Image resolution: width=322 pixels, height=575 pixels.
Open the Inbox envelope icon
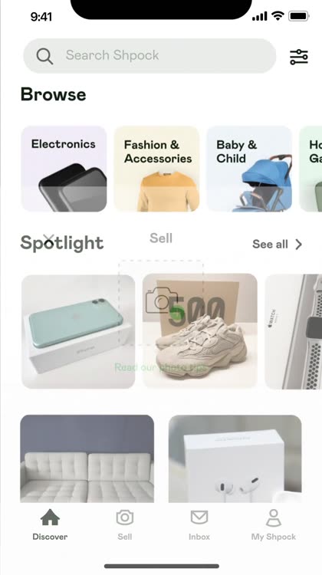click(199, 517)
